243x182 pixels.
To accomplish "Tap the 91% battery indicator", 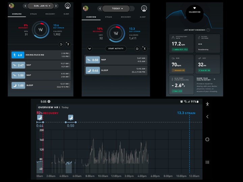I will pyautogui.click(x=195, y=101).
